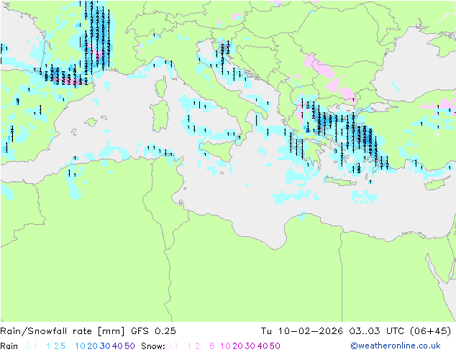
Task: Pick the Rain legend 50 color value
Action: pos(129,346)
